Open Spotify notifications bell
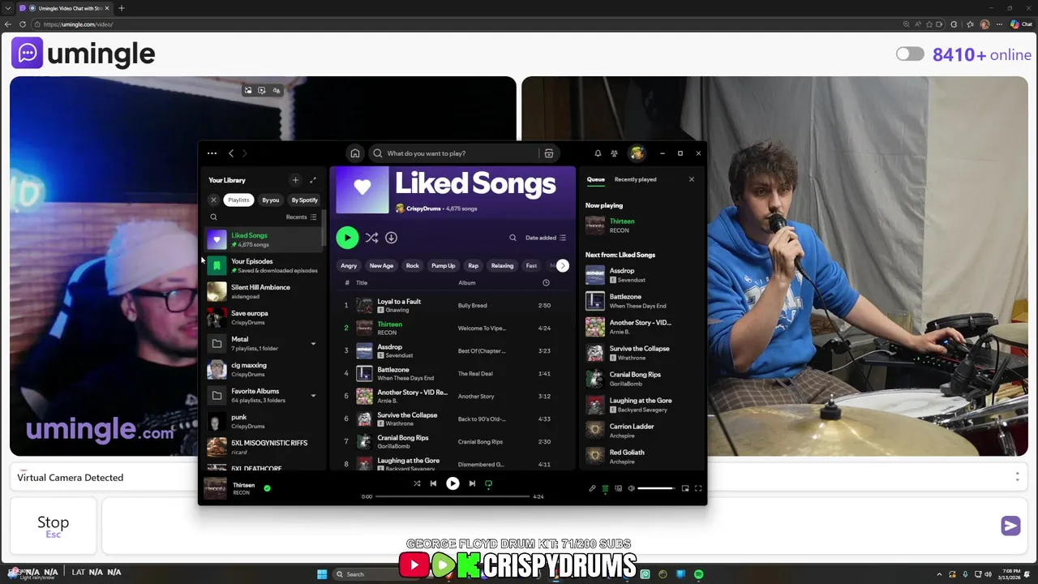This screenshot has height=584, width=1038. click(x=598, y=153)
